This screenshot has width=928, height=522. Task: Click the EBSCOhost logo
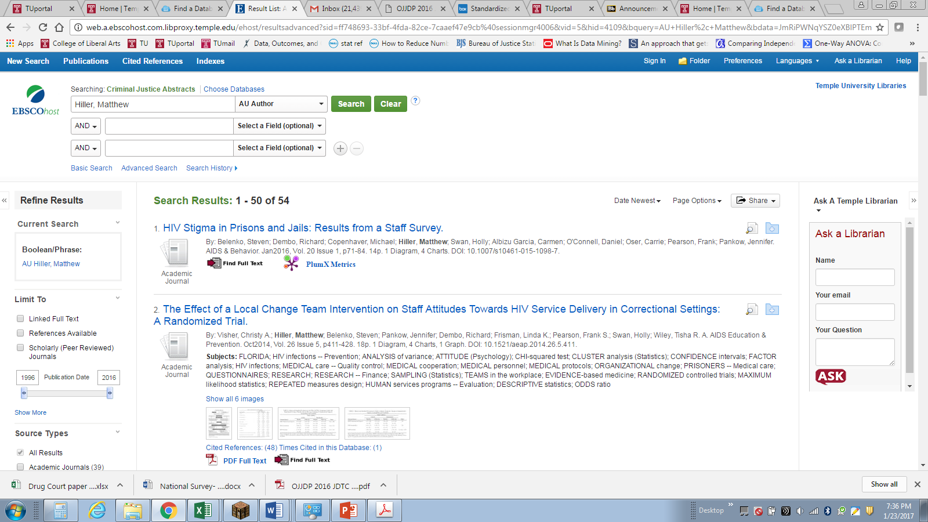coord(35,100)
